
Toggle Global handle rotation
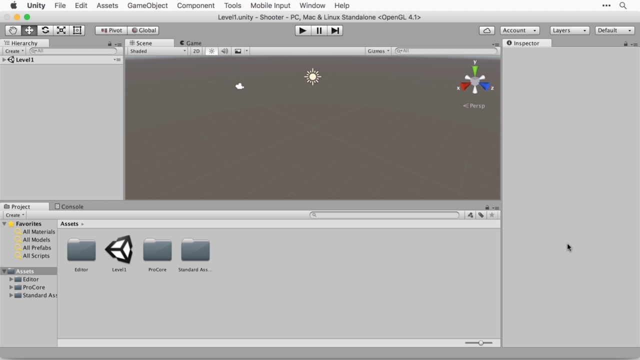point(143,30)
